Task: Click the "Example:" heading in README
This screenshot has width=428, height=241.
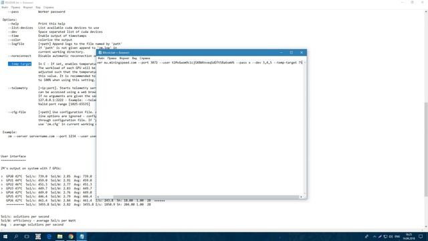Action: tap(10, 132)
